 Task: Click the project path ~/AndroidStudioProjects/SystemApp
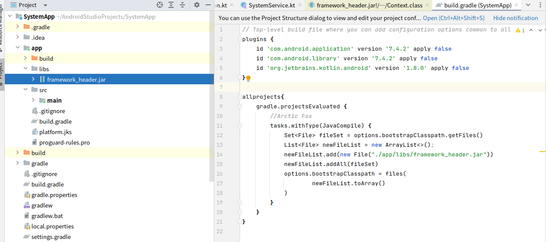(106, 17)
